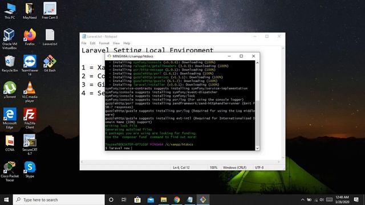Open Cisco Packet Tracer icon
Screen dimensions: 365x205
click(x=10, y=171)
